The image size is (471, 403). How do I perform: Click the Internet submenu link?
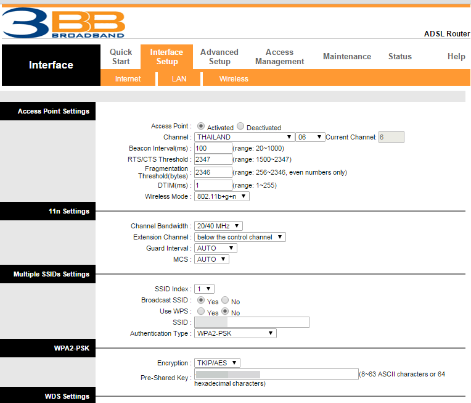pos(128,79)
